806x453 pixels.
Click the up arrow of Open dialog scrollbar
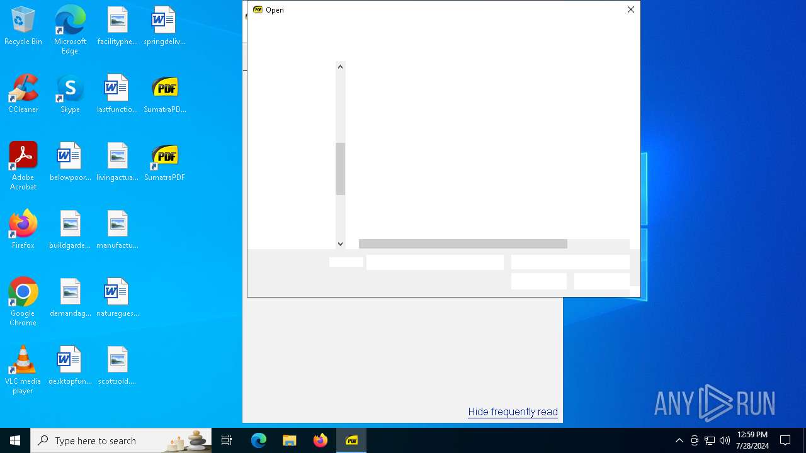coord(340,67)
